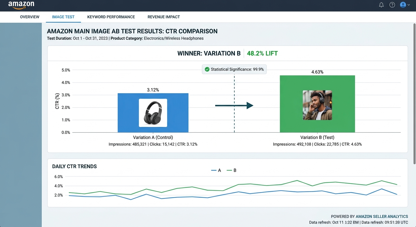Image resolution: width=416 pixels, height=227 pixels.
Task: Toggle series B in chart legend
Action: (x=232, y=171)
